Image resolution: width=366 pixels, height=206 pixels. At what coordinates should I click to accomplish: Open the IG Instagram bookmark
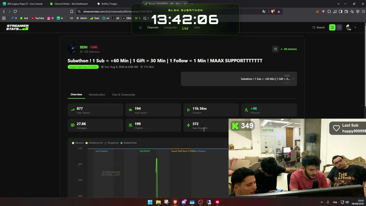[51, 18]
